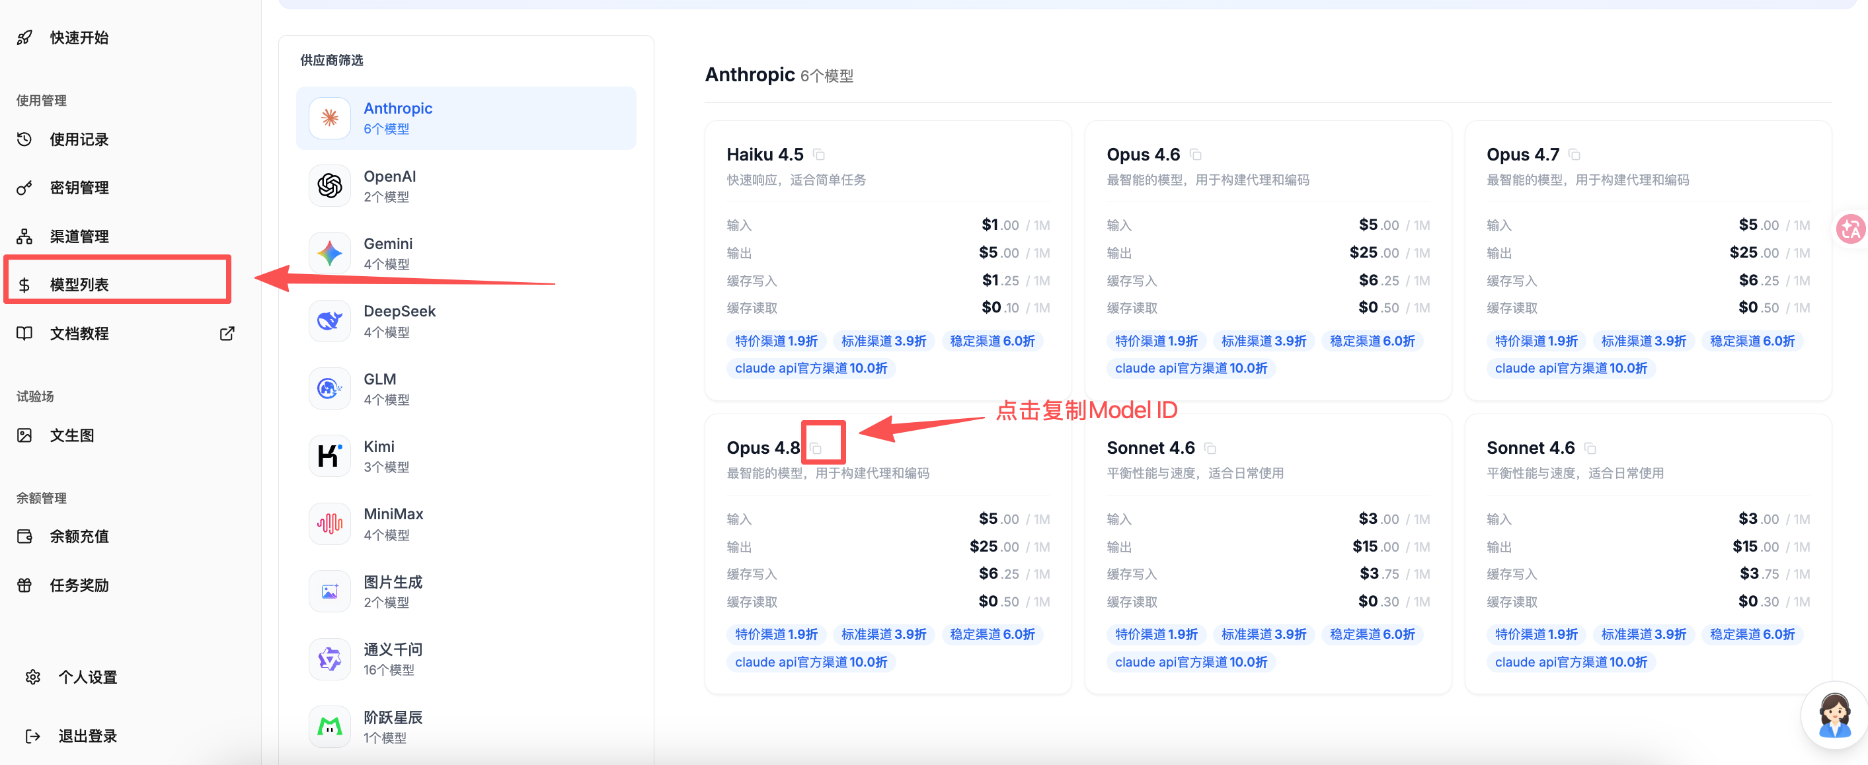The width and height of the screenshot is (1868, 765).
Task: Click the image icon for 文生图
Action: (24, 435)
